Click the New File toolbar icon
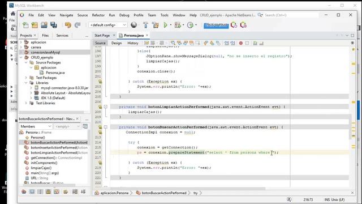This screenshot has width=362, height=204. tap(25, 25)
